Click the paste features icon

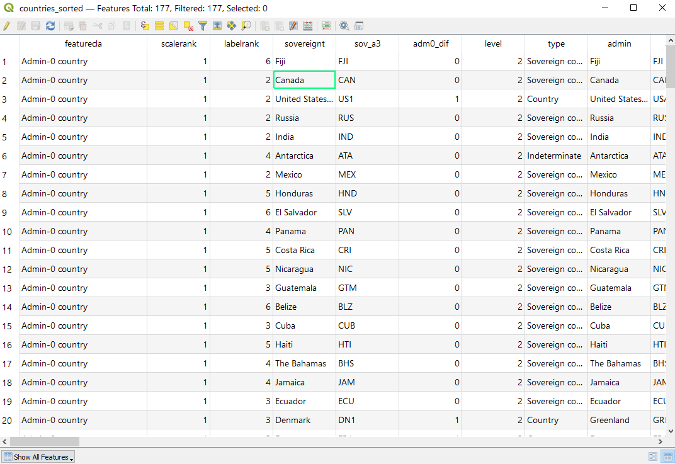(127, 26)
